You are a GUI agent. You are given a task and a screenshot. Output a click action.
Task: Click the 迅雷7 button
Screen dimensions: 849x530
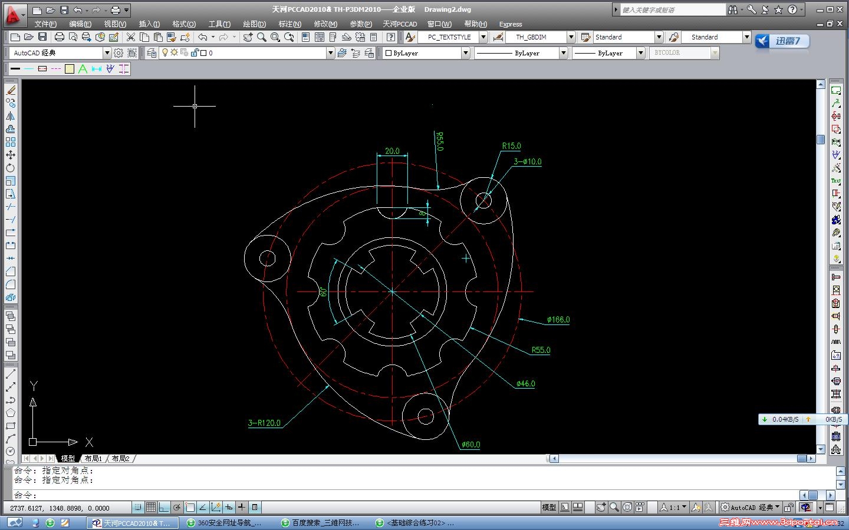tap(782, 41)
